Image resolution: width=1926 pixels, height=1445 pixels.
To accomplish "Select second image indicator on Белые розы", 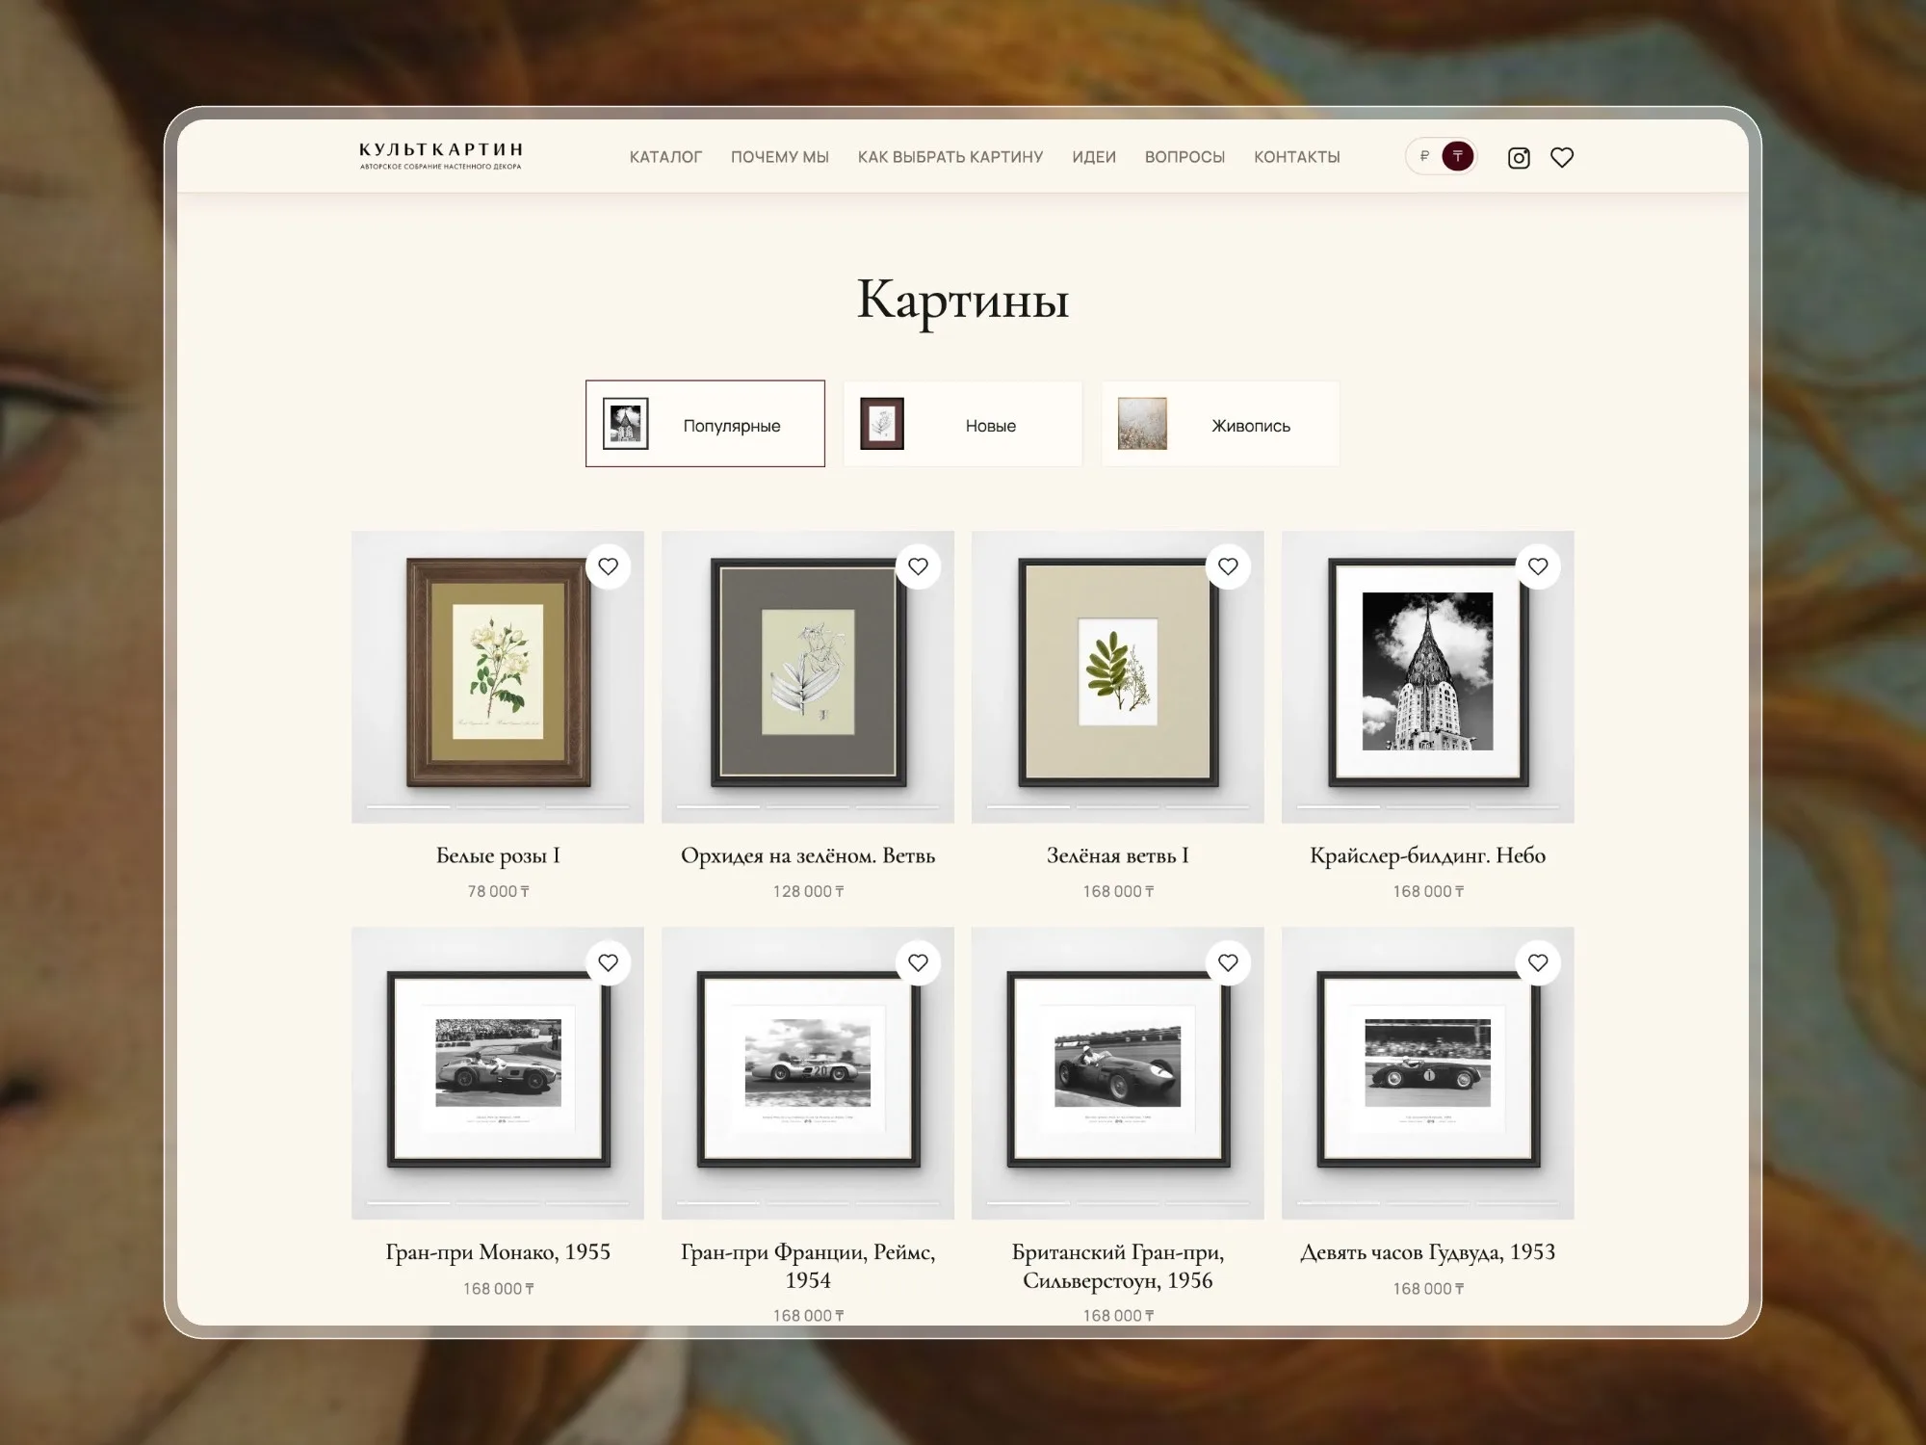I will [498, 806].
